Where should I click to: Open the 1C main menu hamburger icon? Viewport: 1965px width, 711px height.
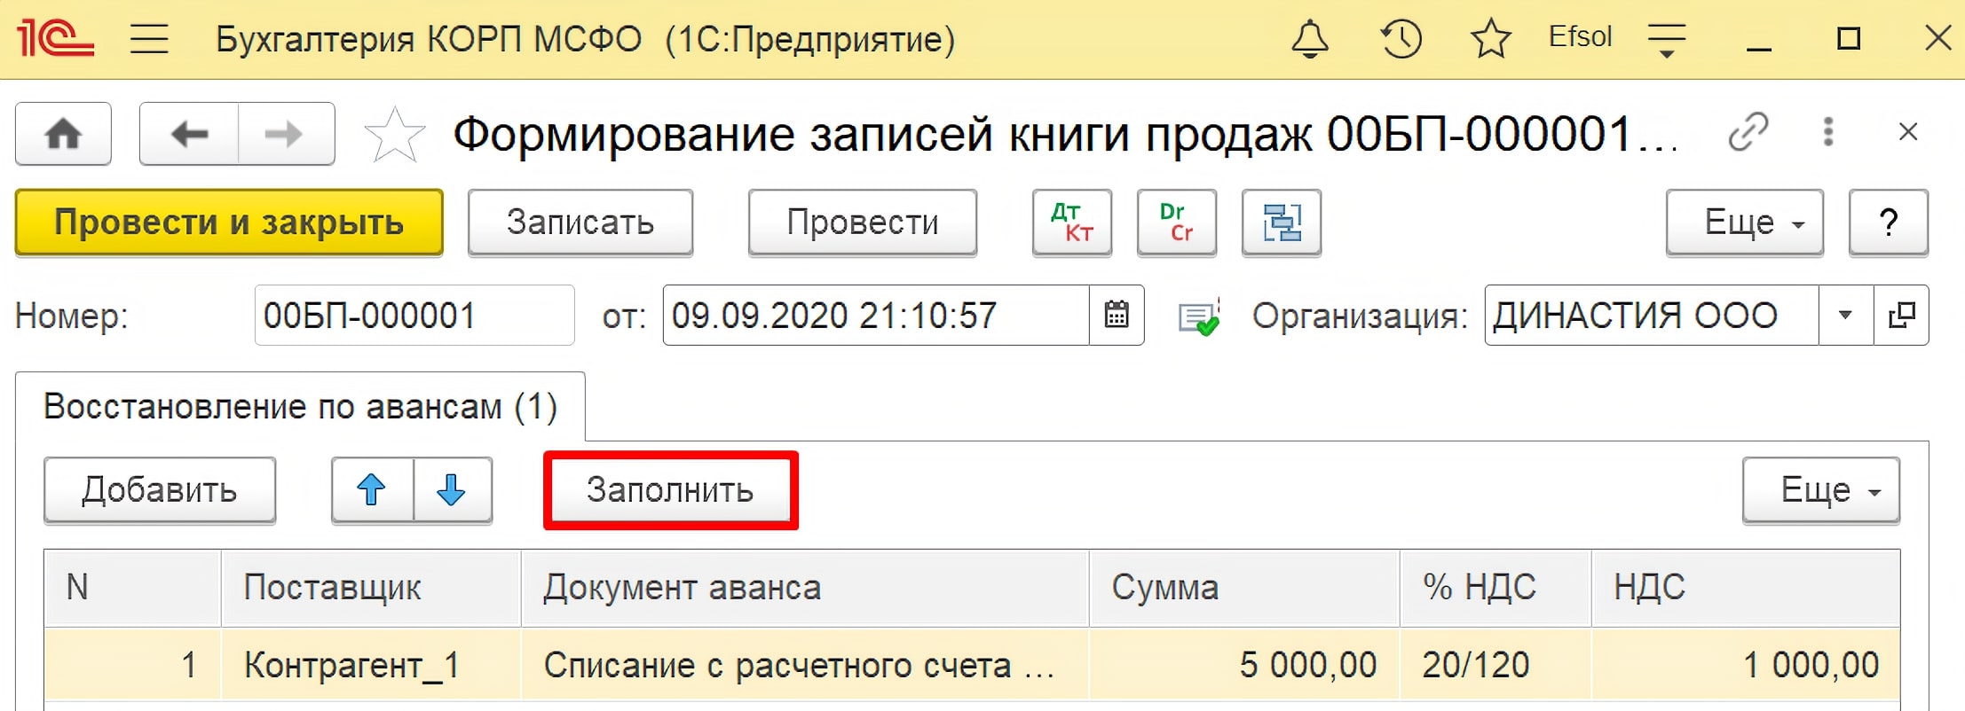(x=149, y=39)
